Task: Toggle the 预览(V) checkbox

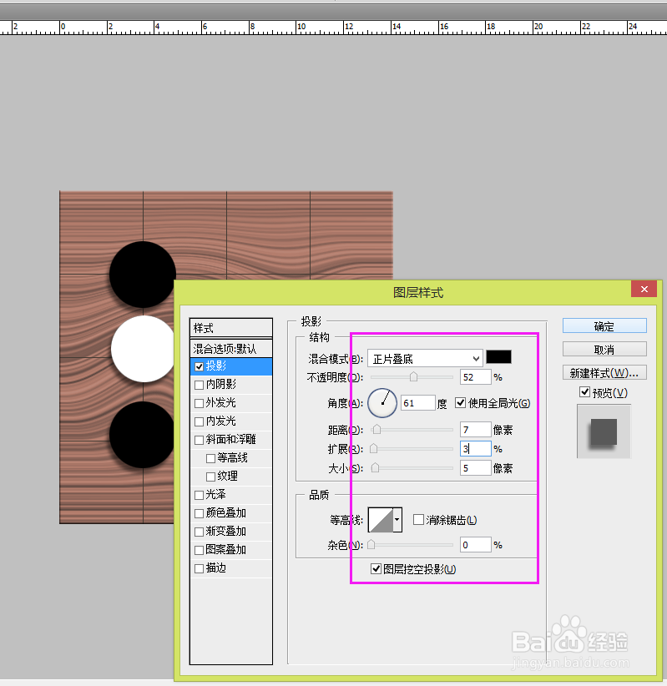Action: pyautogui.click(x=584, y=392)
